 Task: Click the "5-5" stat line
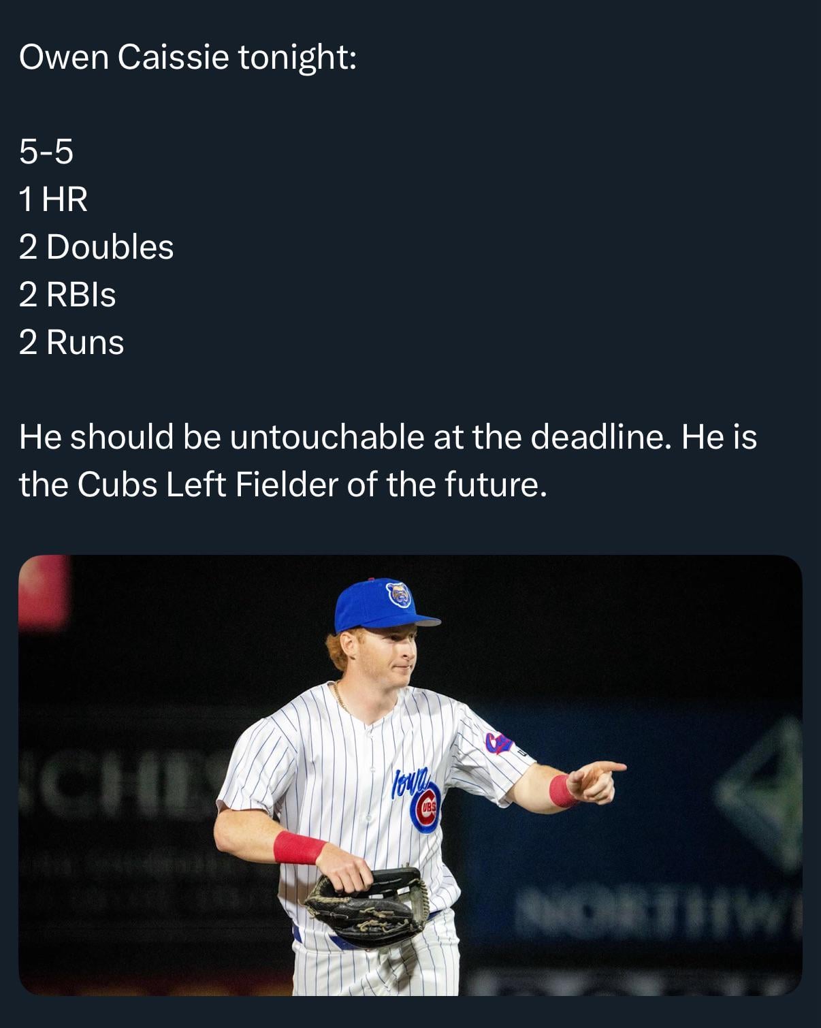46,151
